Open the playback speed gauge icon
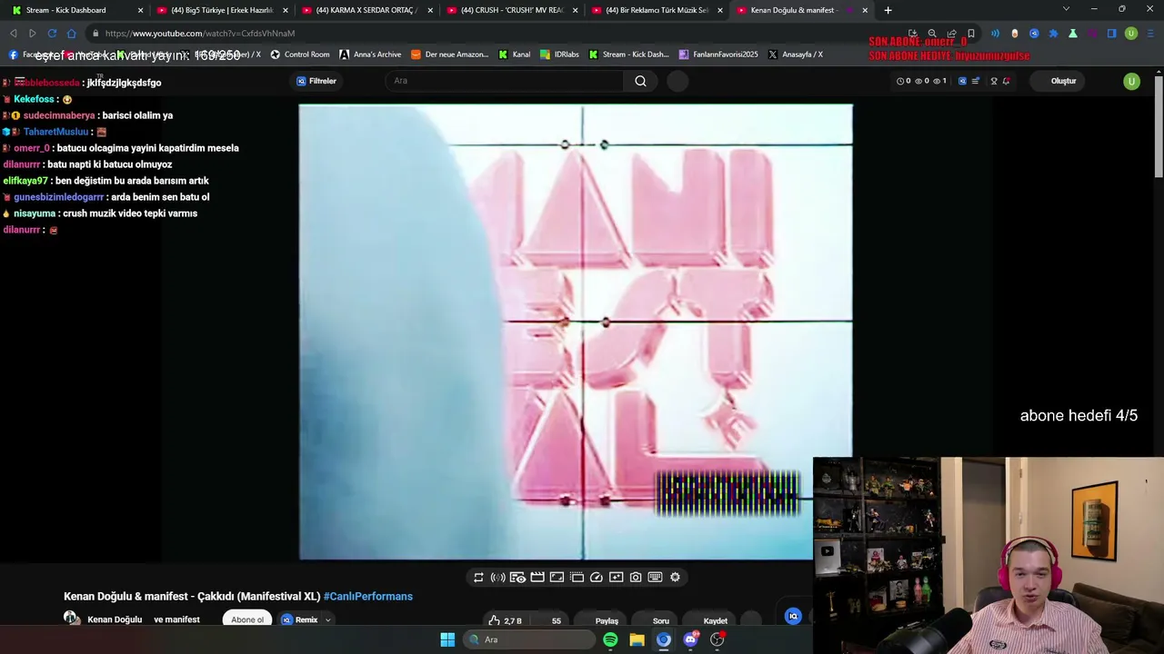The height and width of the screenshot is (654, 1164). [597, 577]
